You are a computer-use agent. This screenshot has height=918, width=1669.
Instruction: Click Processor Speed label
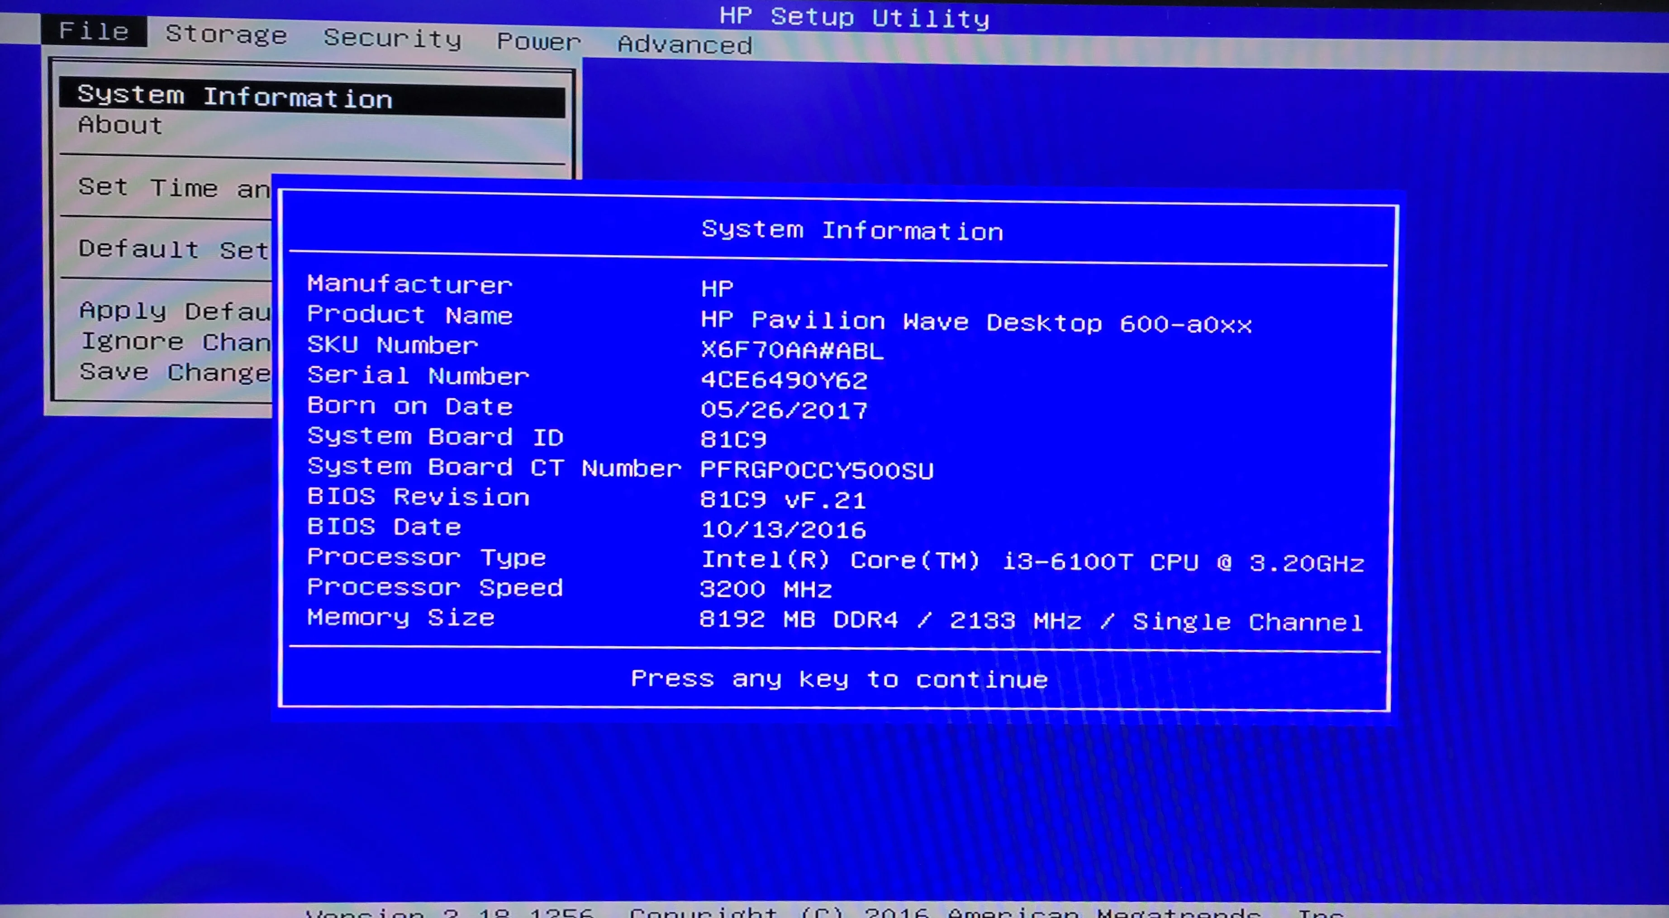435,587
